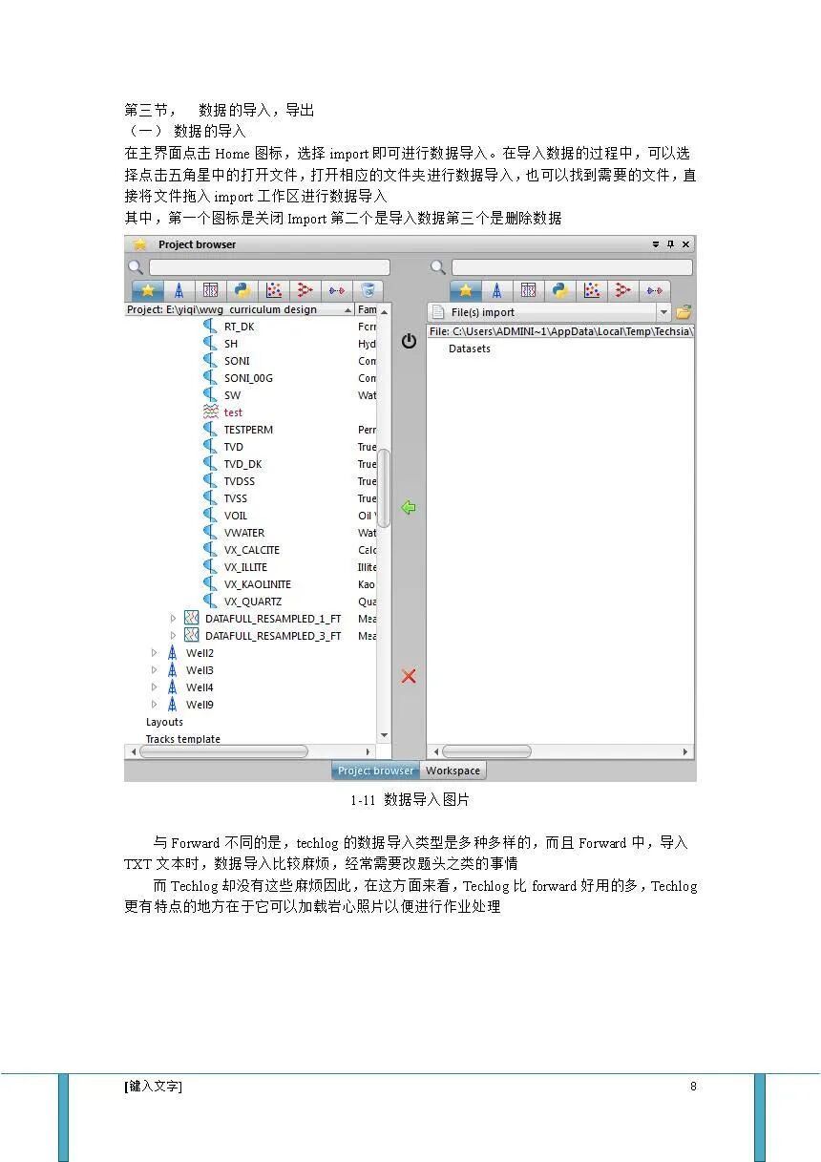
Task: Select the TVD variable
Action: [x=234, y=447]
